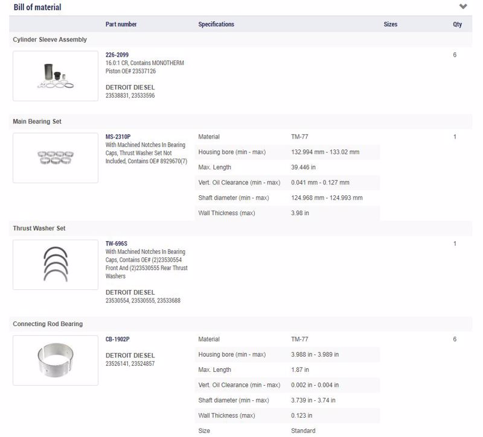Collapse the Bill of material section chevron

point(463,7)
